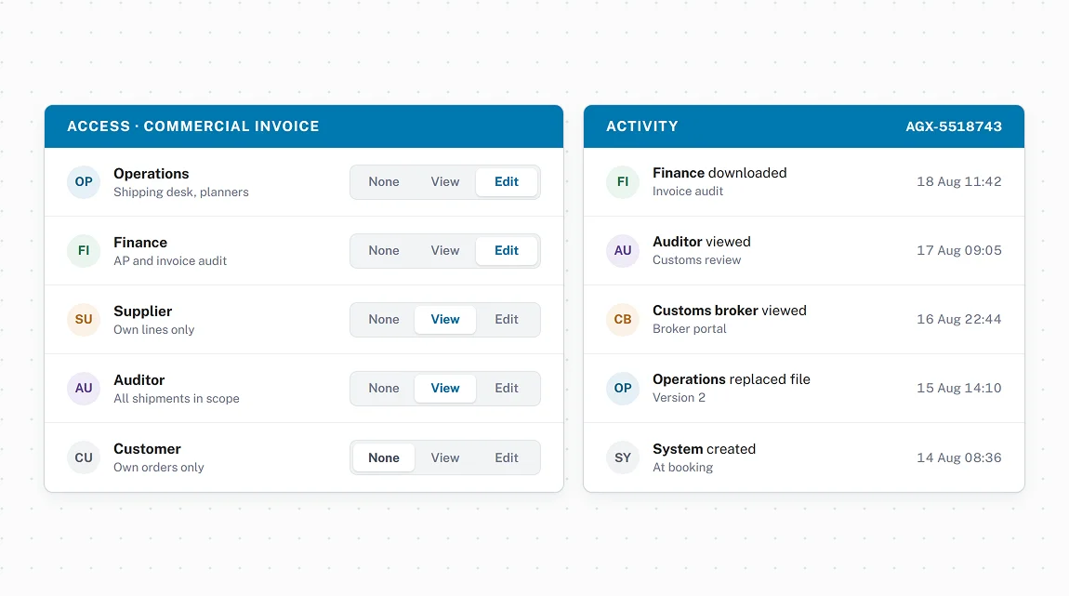Click the 'System created' activity entry
The image size is (1069, 596).
tap(804, 457)
